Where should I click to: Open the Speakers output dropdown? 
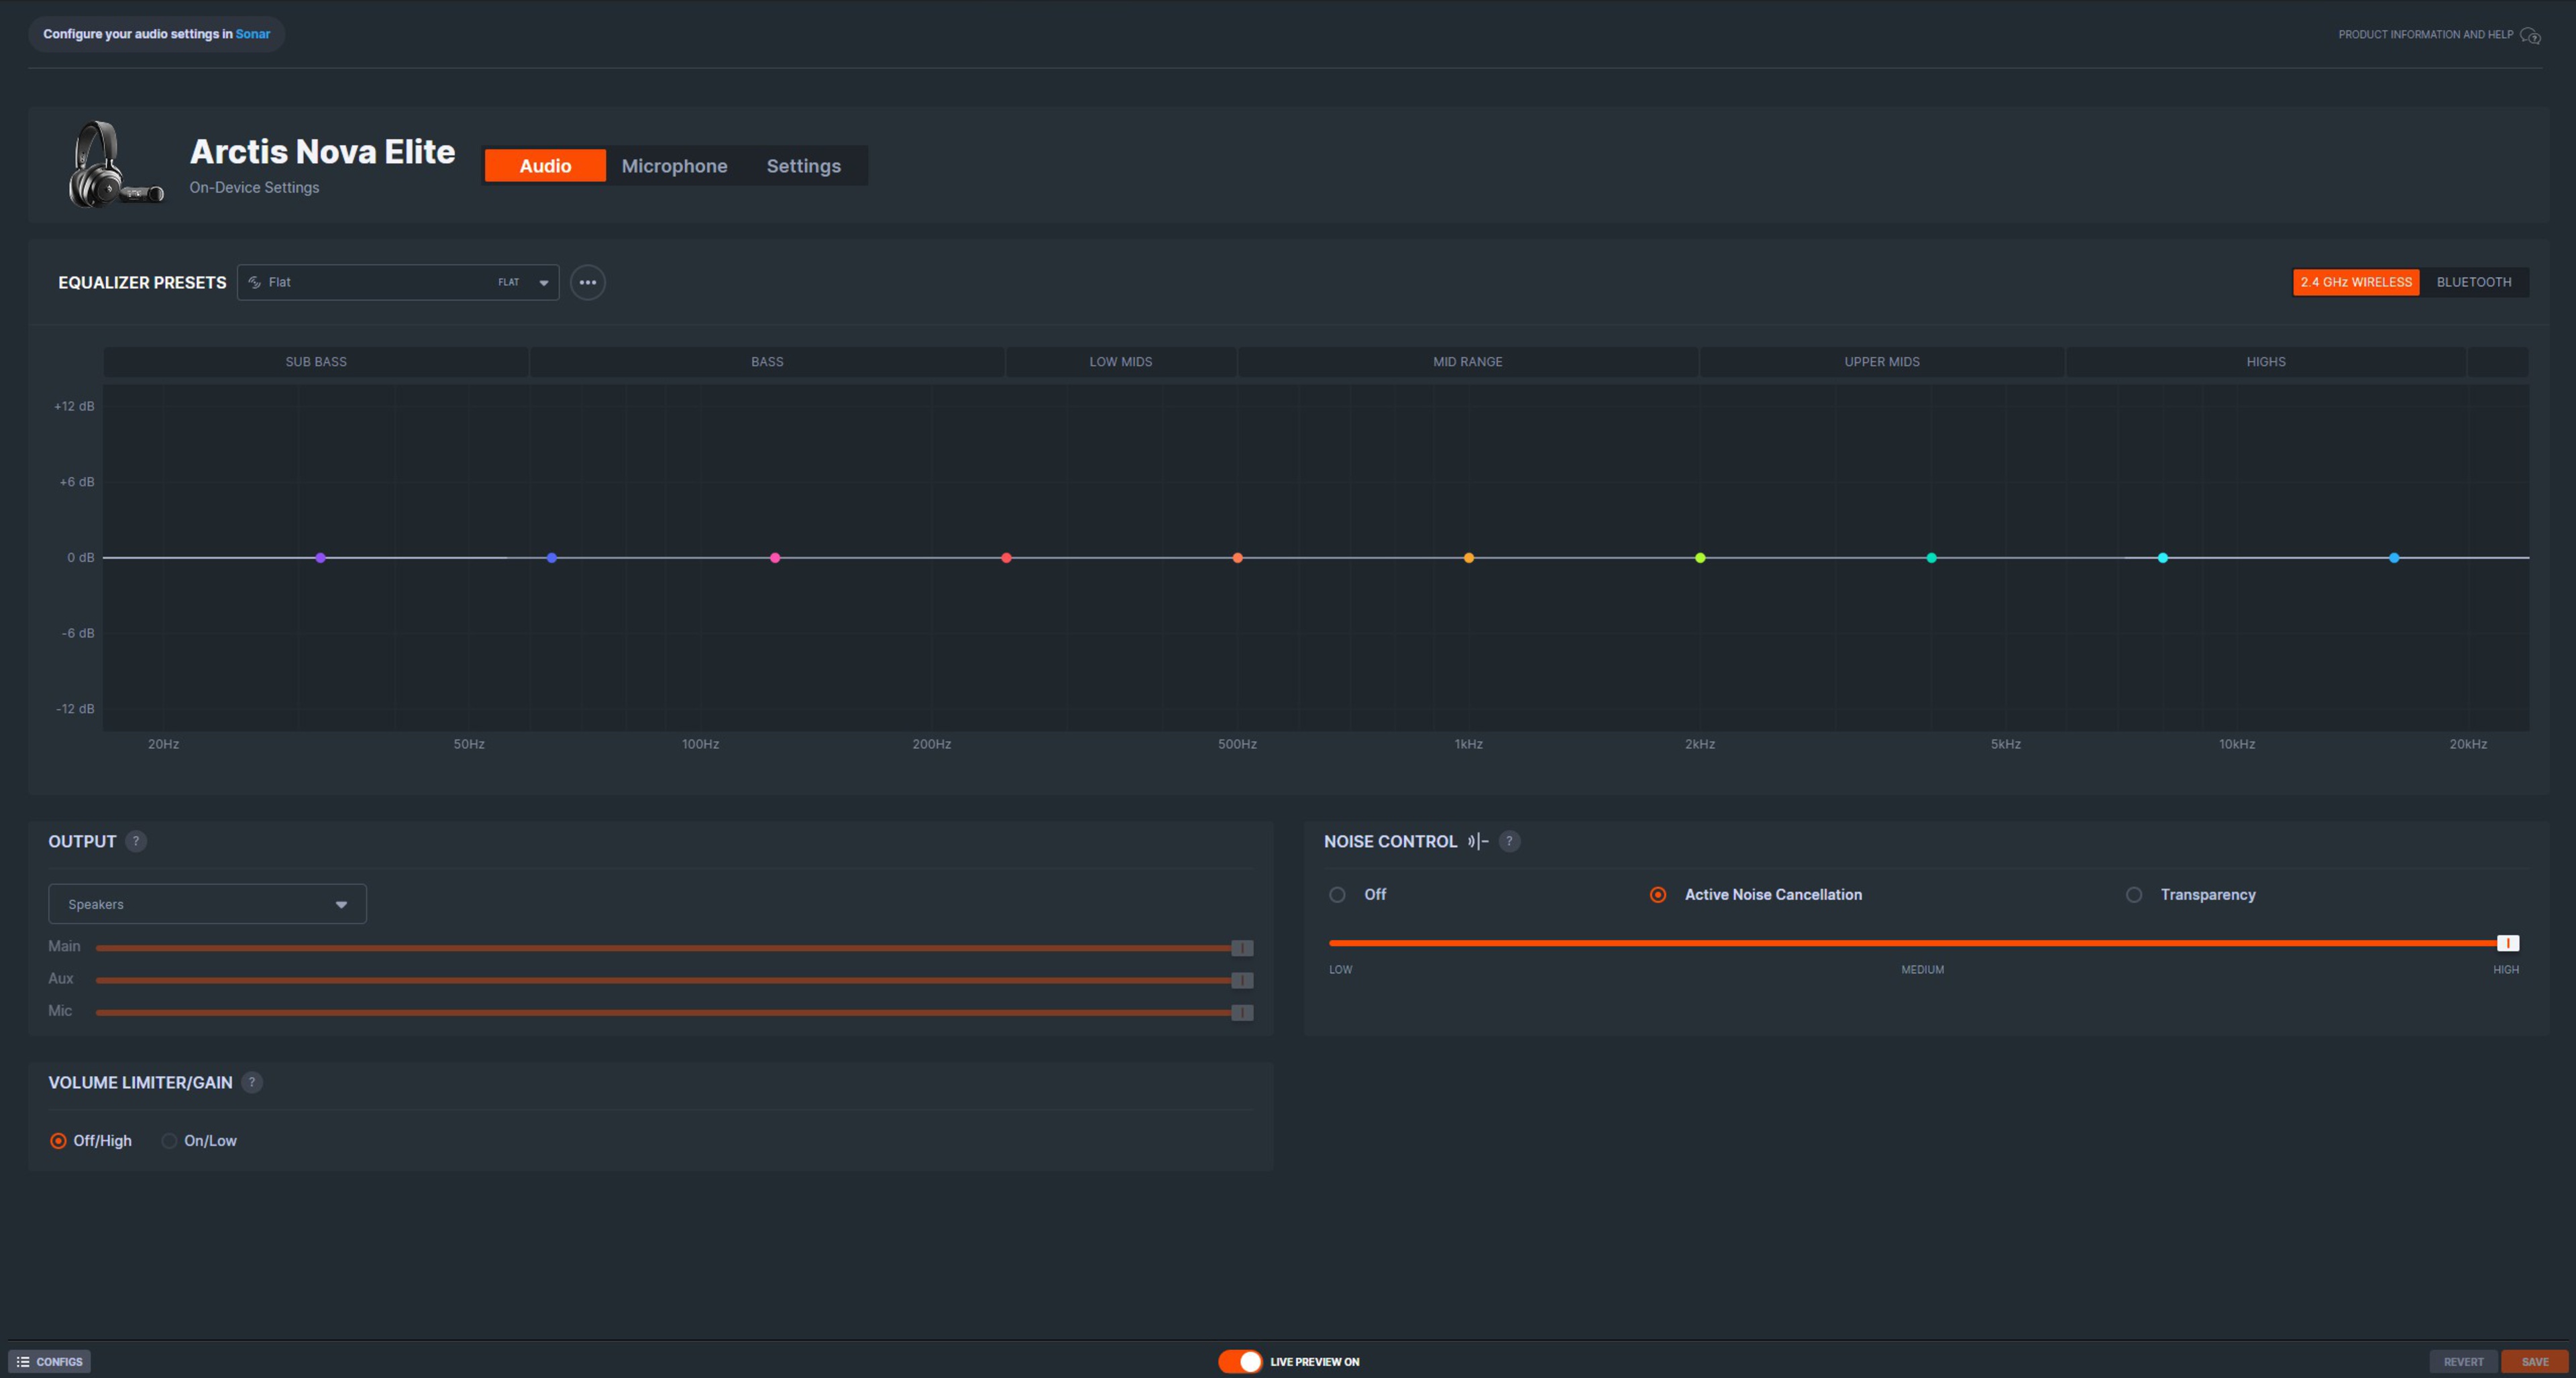point(207,904)
